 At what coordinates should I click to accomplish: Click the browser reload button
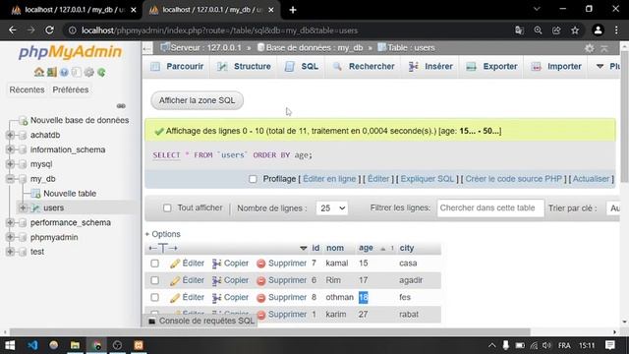click(x=49, y=30)
